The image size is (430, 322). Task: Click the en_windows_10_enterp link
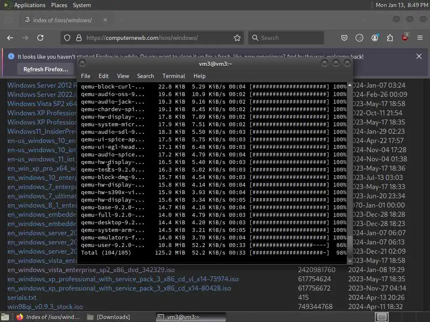(42, 178)
